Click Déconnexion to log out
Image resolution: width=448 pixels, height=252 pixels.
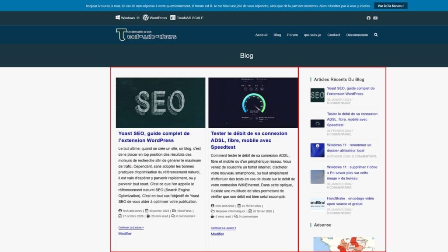tap(357, 35)
